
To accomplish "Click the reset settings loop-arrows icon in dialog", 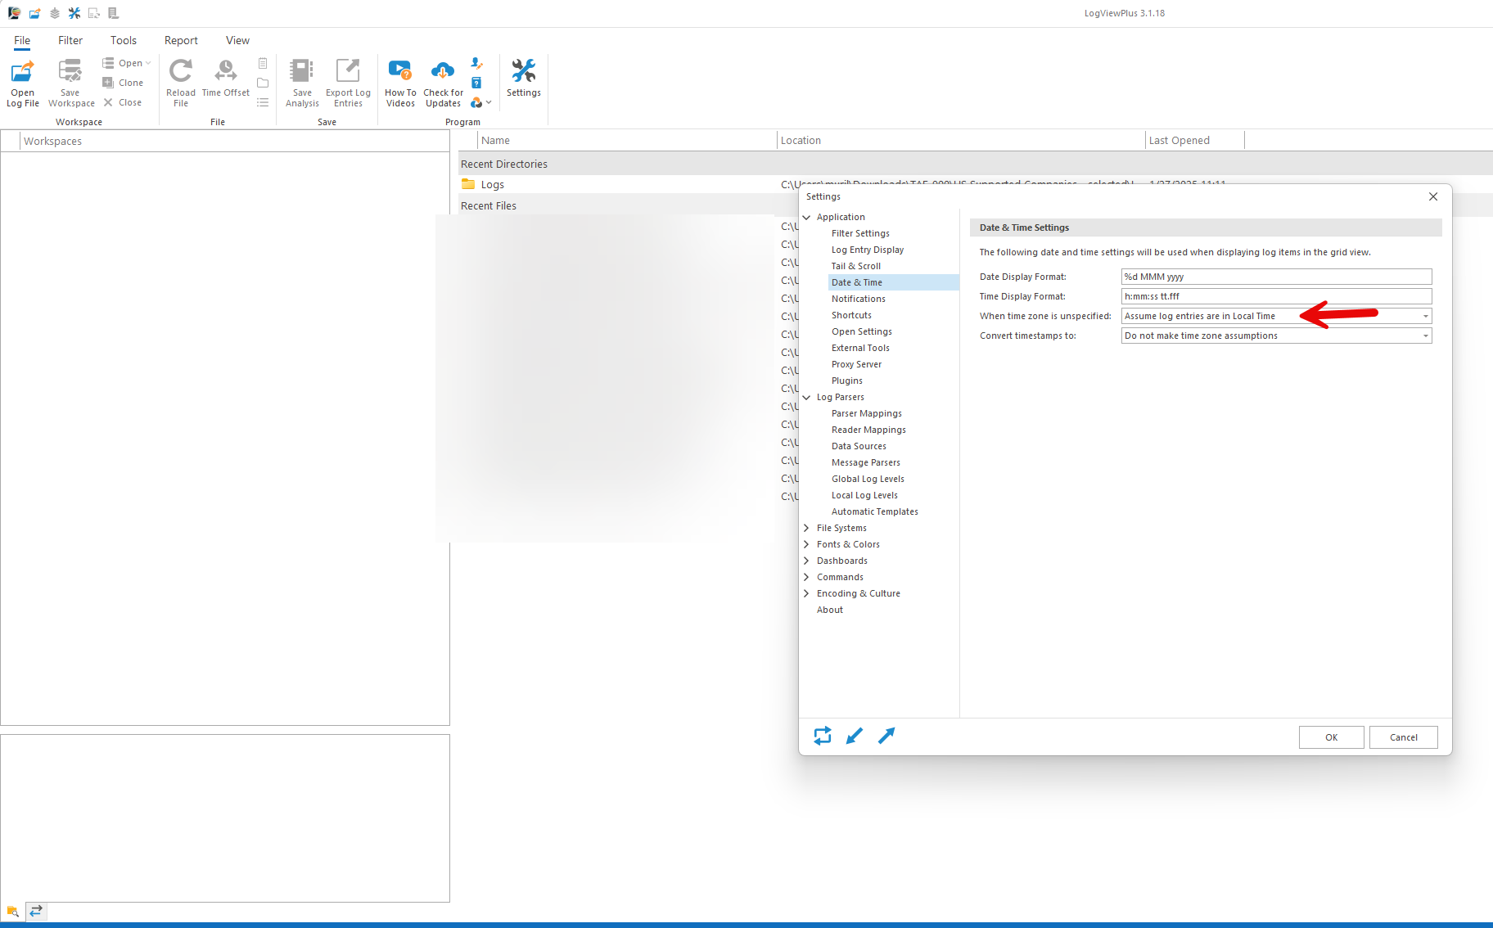I will coord(823,736).
